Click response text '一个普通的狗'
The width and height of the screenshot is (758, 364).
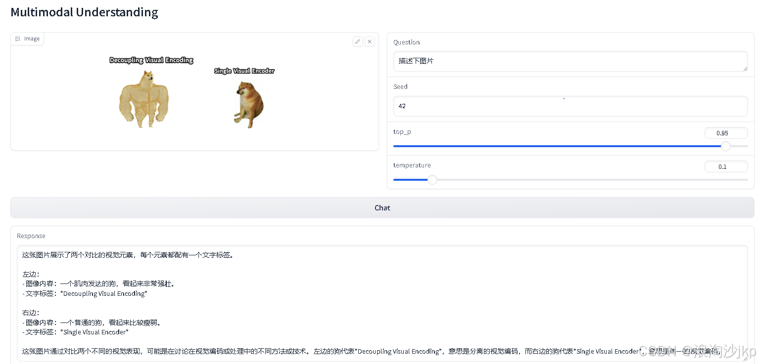[81, 323]
